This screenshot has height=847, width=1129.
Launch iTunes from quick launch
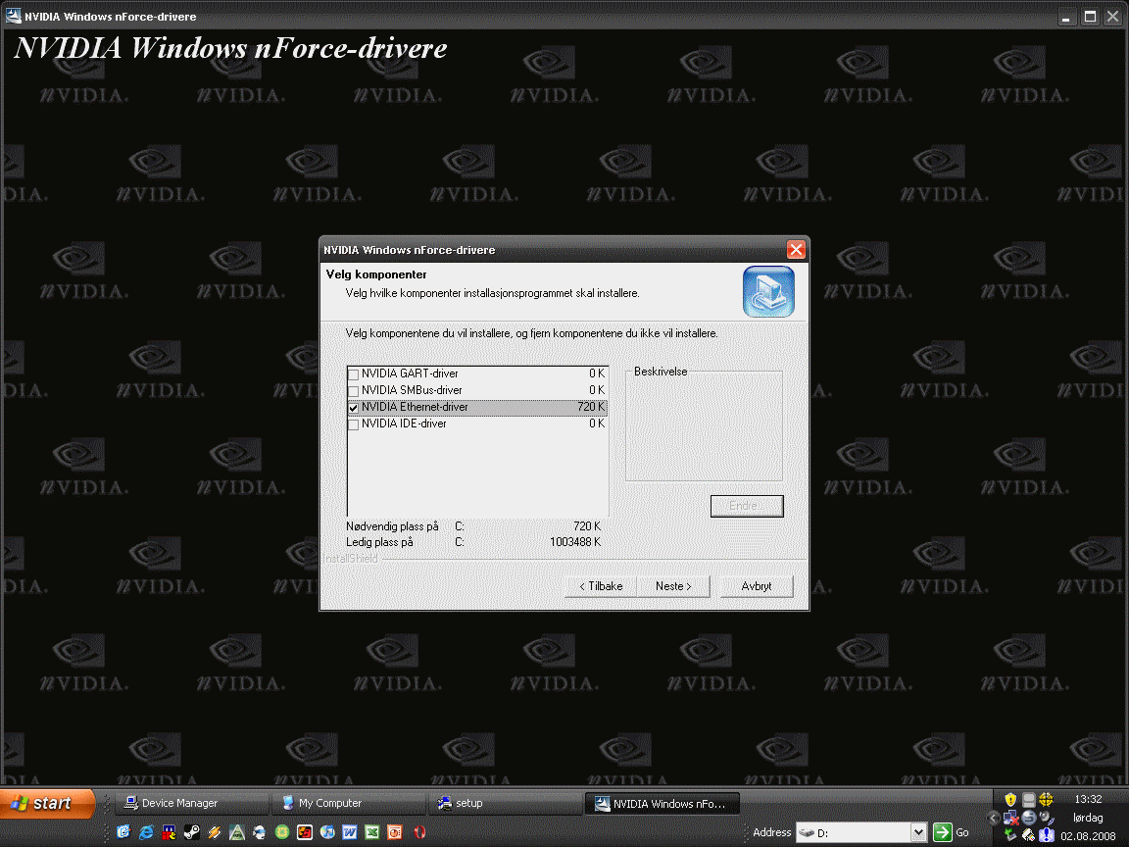tap(327, 832)
